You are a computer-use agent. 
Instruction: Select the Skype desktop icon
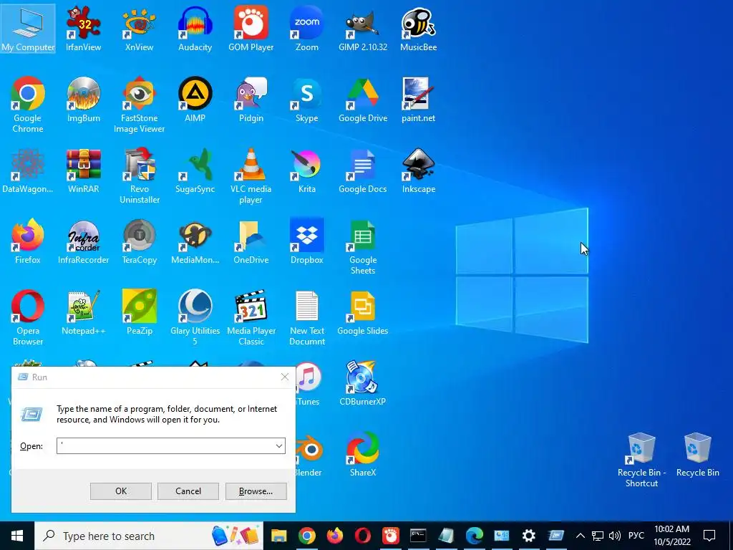306,99
